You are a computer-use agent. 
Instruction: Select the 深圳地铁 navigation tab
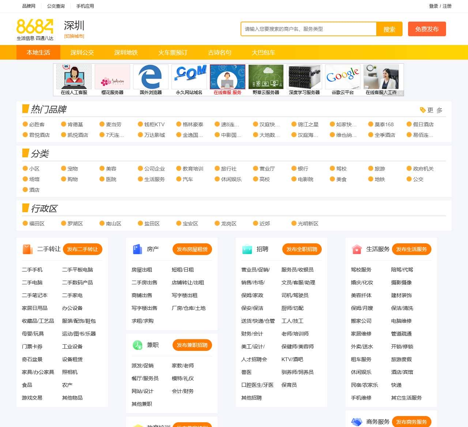click(126, 52)
